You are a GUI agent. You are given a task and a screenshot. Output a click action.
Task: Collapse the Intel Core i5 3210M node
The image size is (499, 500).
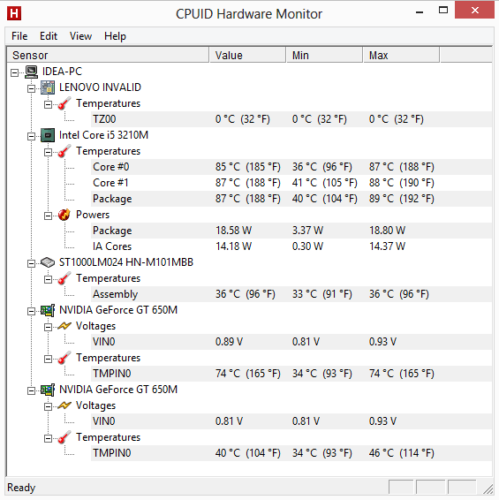(x=31, y=136)
